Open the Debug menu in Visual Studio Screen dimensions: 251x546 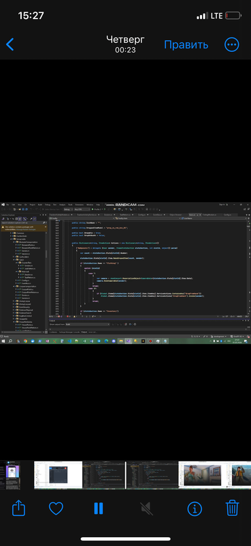click(x=47, y=205)
